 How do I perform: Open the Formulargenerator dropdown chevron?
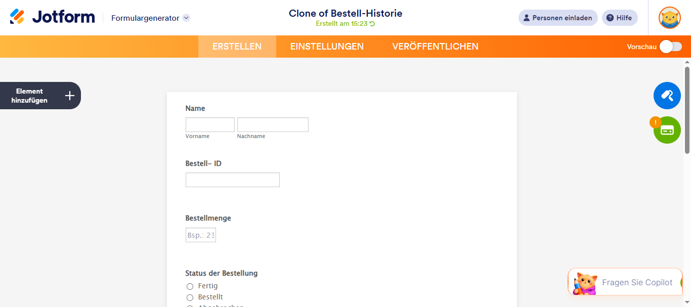pyautogui.click(x=186, y=18)
